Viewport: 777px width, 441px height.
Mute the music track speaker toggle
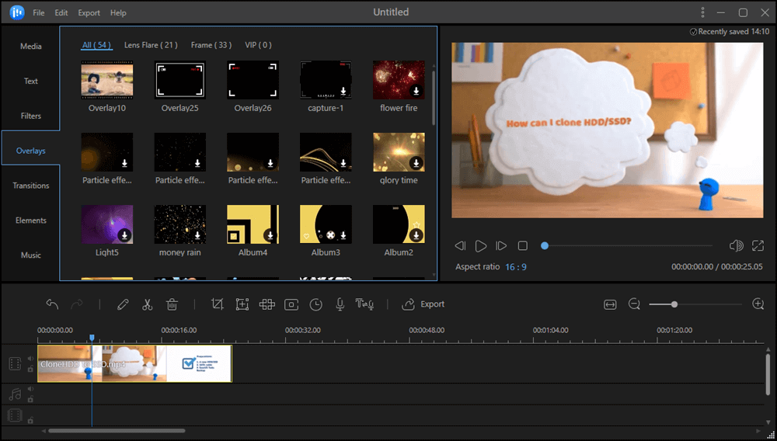(30, 389)
